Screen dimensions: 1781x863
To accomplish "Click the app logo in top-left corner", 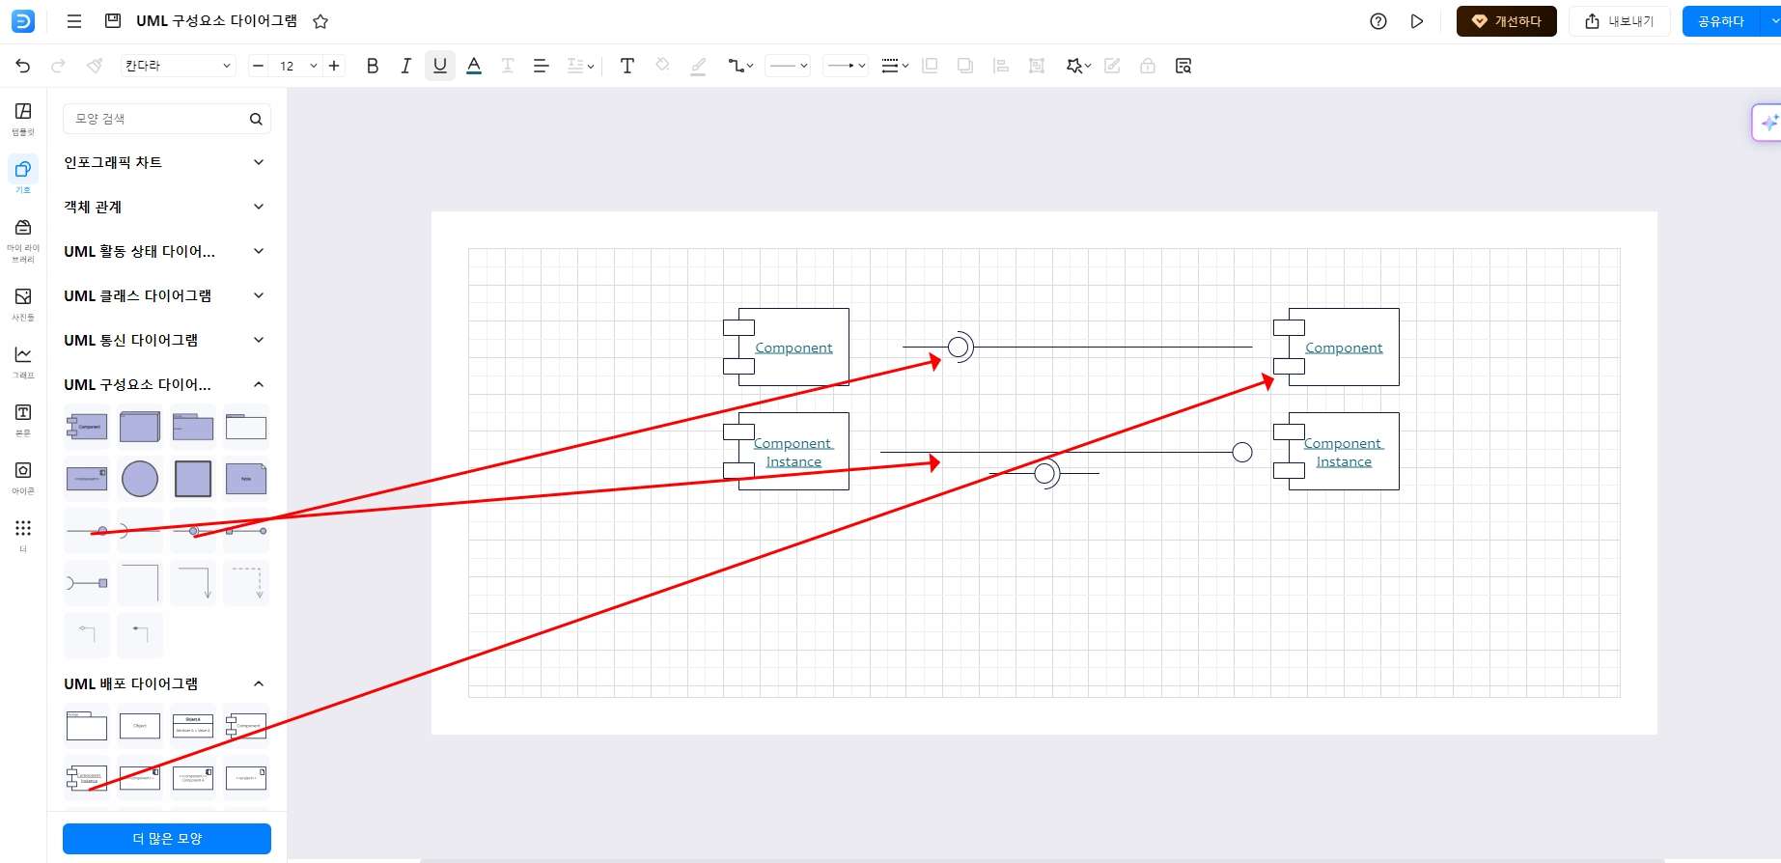I will click(x=22, y=21).
